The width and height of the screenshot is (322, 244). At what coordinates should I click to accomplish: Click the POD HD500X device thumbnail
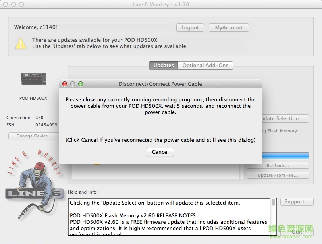(x=34, y=79)
